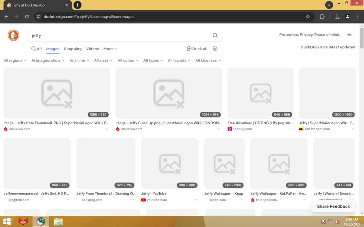This screenshot has width=364, height=227.
Task: Open Chrome's three-dot menu
Action: (358, 17)
